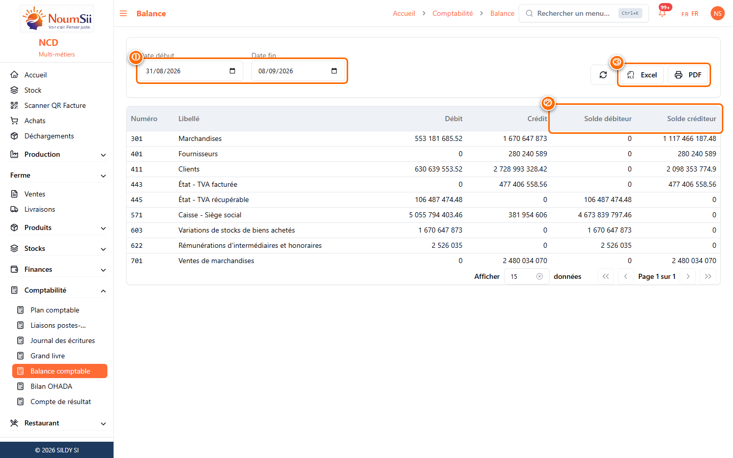
Task: Select the Caisse - Siège social row
Action: point(424,215)
